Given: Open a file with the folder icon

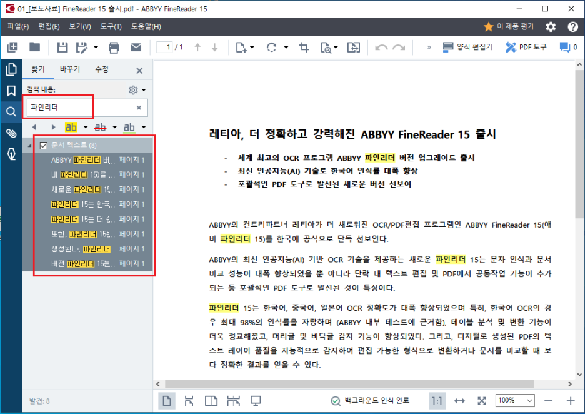Looking at the screenshot, I should (x=35, y=47).
